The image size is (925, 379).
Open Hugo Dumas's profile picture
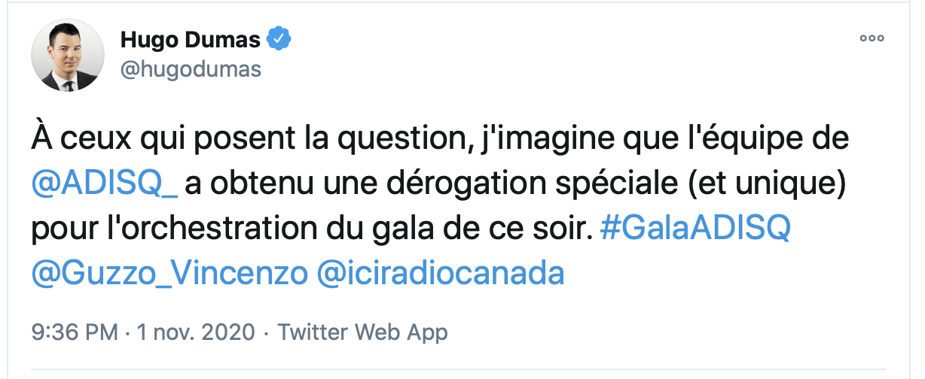67,56
